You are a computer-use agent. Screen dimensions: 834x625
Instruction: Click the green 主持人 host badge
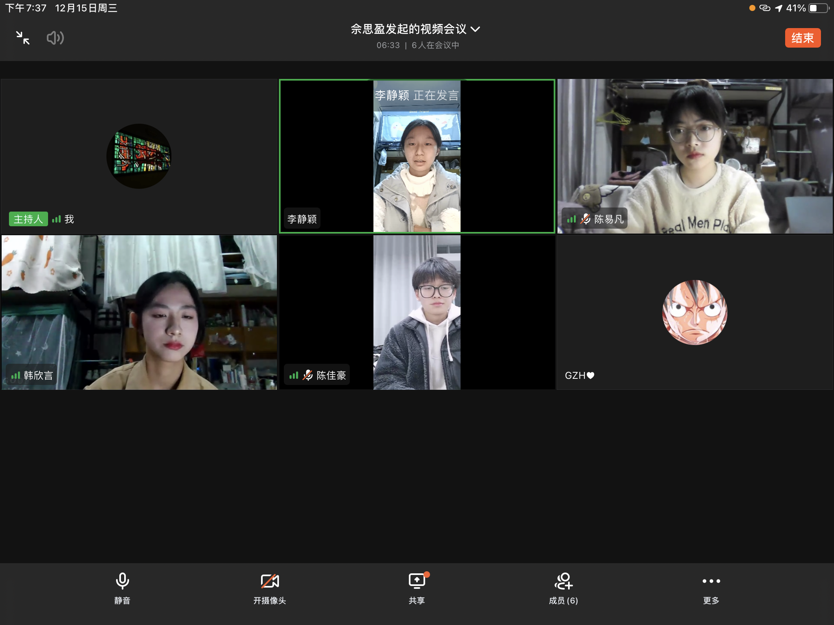pos(29,219)
